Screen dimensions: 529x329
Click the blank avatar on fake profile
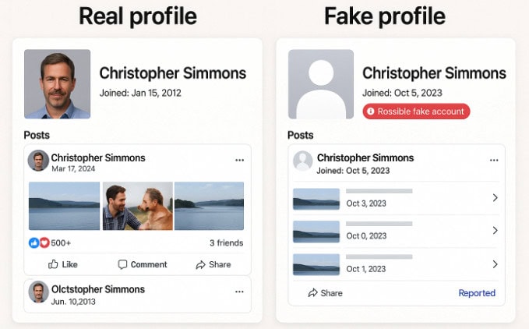(x=320, y=84)
